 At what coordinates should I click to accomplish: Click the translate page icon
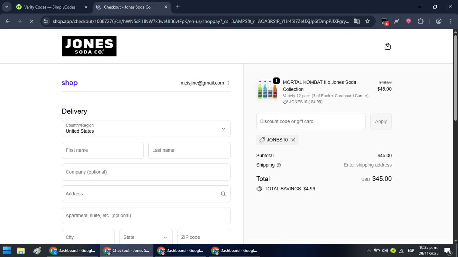point(357,21)
